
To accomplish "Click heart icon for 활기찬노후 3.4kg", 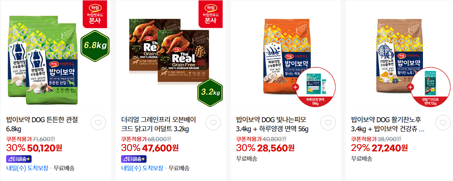I will (x=443, y=123).
